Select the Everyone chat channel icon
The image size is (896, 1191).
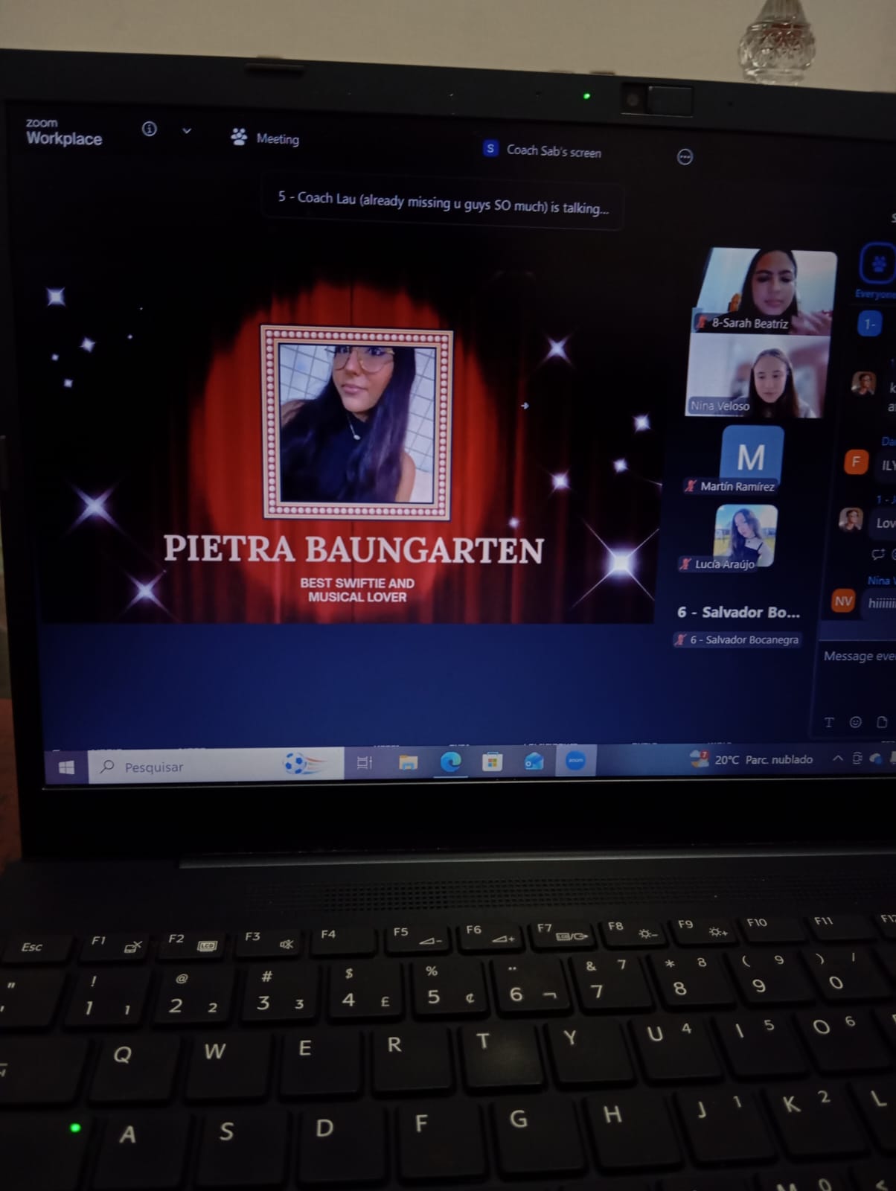click(878, 264)
